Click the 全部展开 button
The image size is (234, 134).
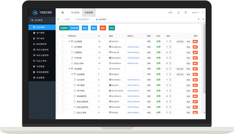pyautogui.click(x=64, y=28)
